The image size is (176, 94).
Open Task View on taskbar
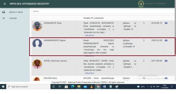[x=60, y=87]
